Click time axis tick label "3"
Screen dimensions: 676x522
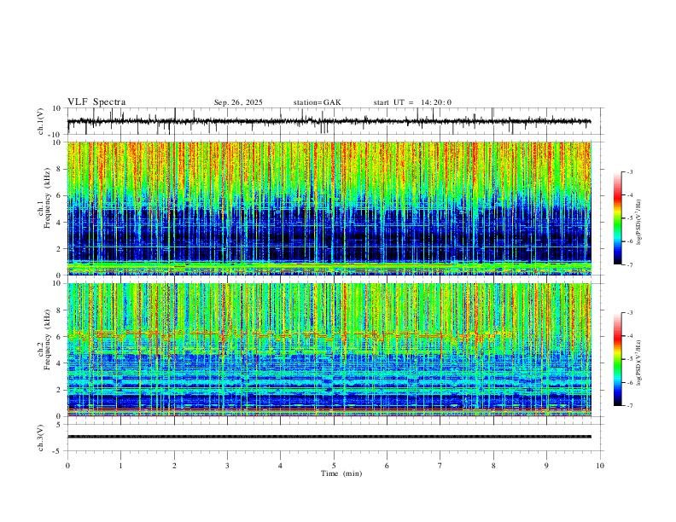pos(227,466)
